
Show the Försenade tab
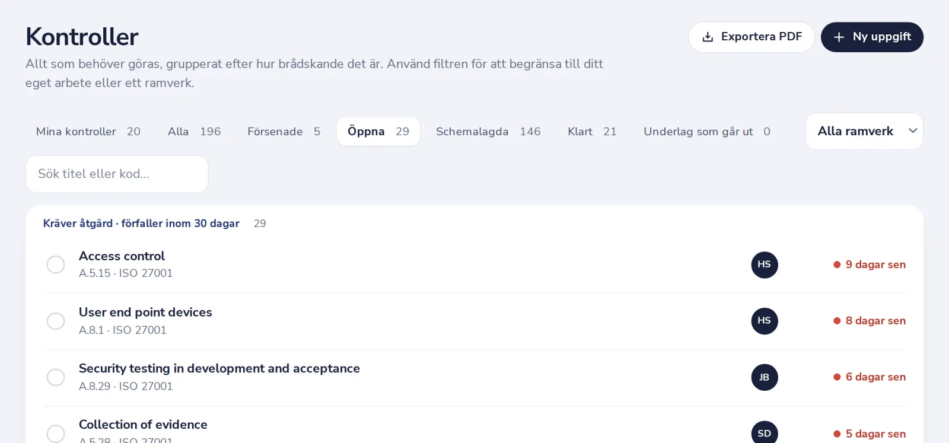pyautogui.click(x=284, y=132)
